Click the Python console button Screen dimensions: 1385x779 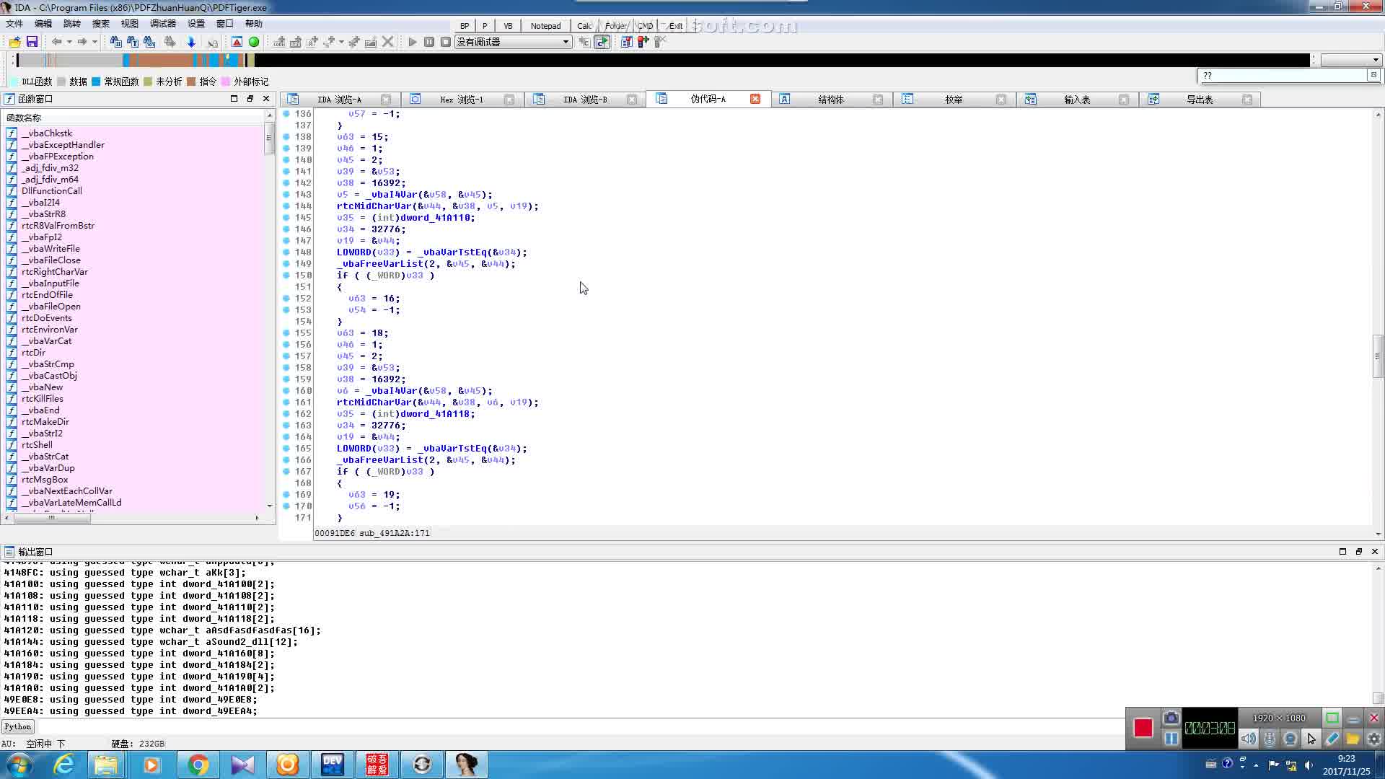pyautogui.click(x=17, y=726)
